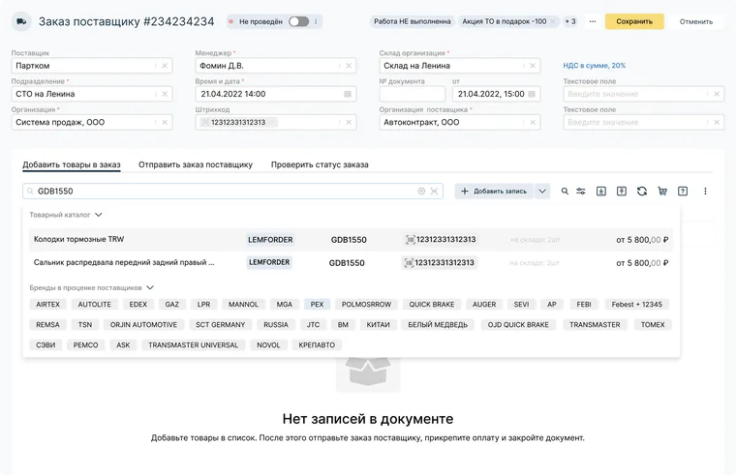This screenshot has width=736, height=475.
Task: Show the '+ 3' hidden tags
Action: click(x=570, y=21)
